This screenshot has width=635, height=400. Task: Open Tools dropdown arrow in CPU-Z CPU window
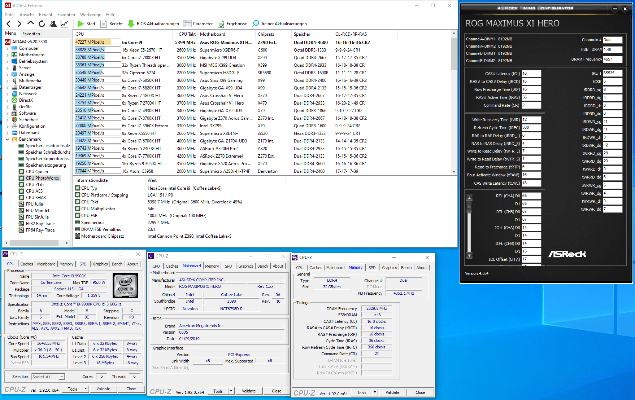click(86, 389)
